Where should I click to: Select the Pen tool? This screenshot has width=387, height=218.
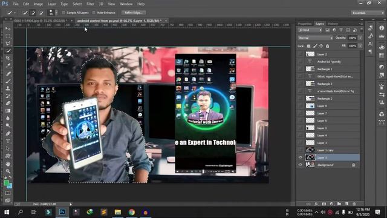tap(8, 133)
